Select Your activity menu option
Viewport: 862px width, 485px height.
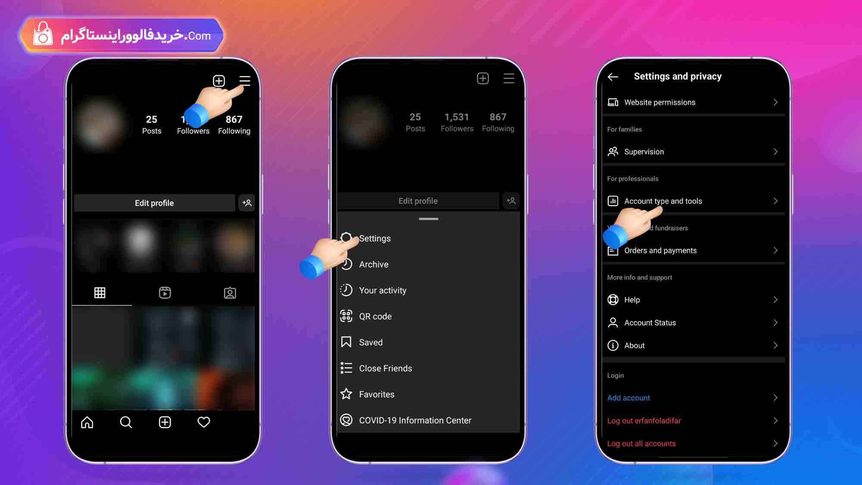pos(382,290)
